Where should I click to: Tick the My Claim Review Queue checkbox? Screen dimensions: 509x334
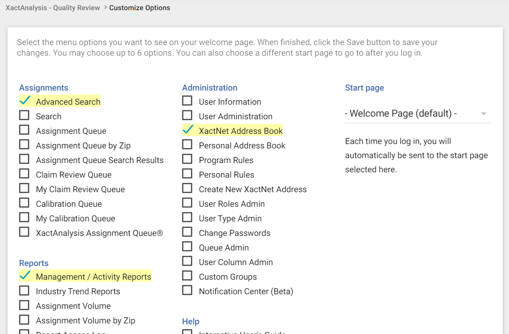tap(24, 189)
